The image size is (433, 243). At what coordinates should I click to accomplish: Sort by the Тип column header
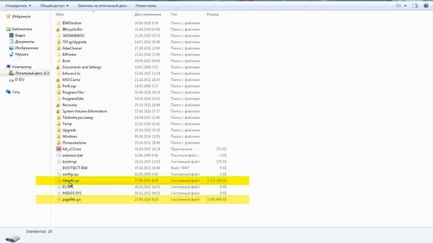(174, 14)
